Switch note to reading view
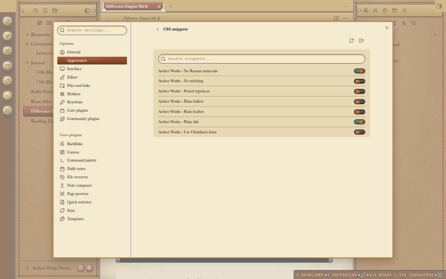 336,18
